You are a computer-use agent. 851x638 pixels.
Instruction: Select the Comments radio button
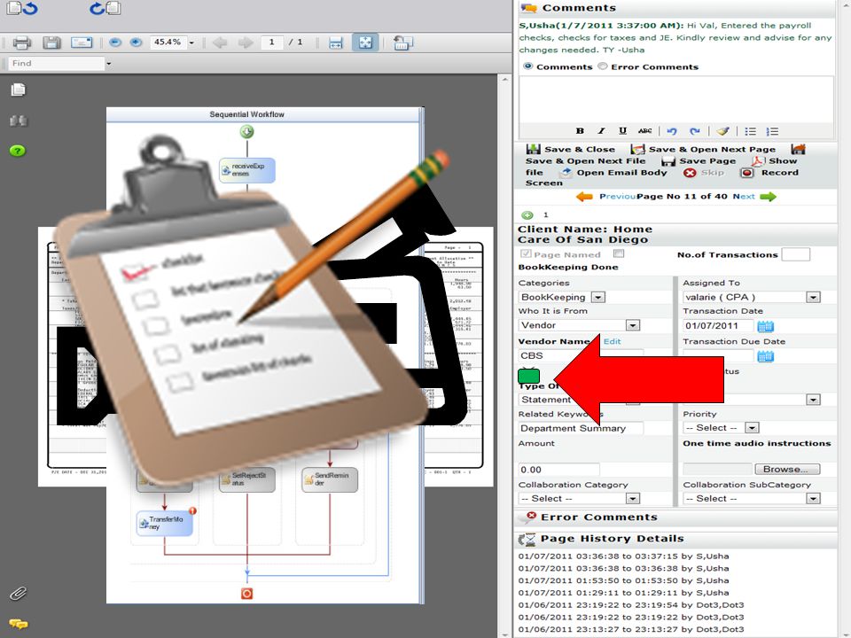[x=527, y=66]
